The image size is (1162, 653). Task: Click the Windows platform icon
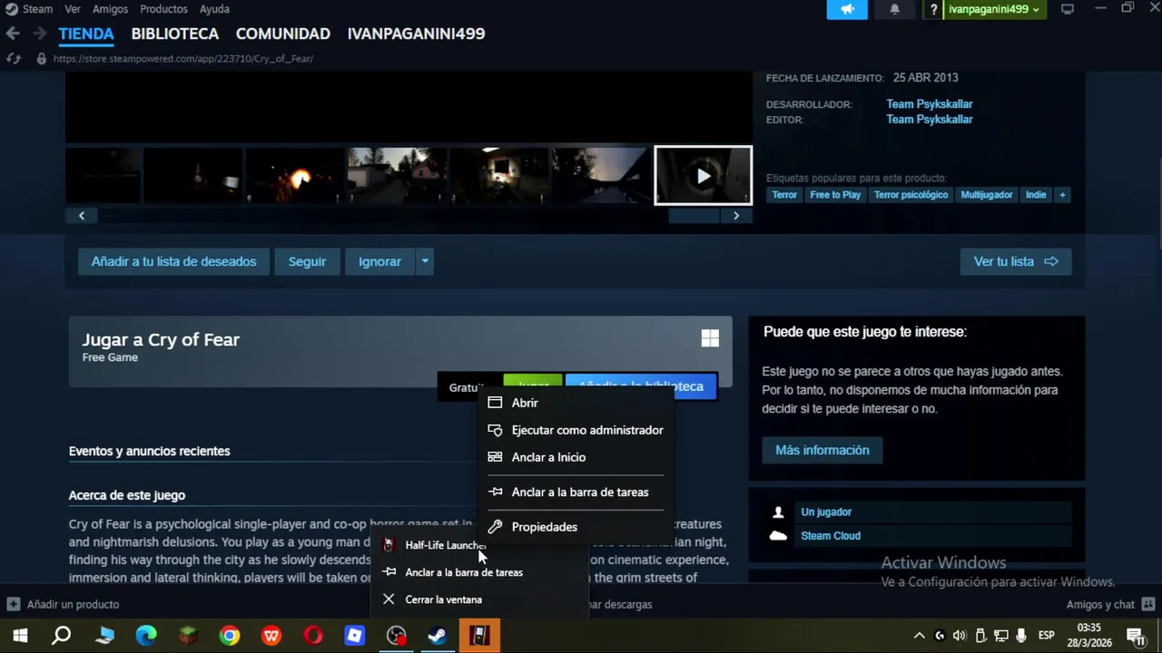tap(710, 338)
